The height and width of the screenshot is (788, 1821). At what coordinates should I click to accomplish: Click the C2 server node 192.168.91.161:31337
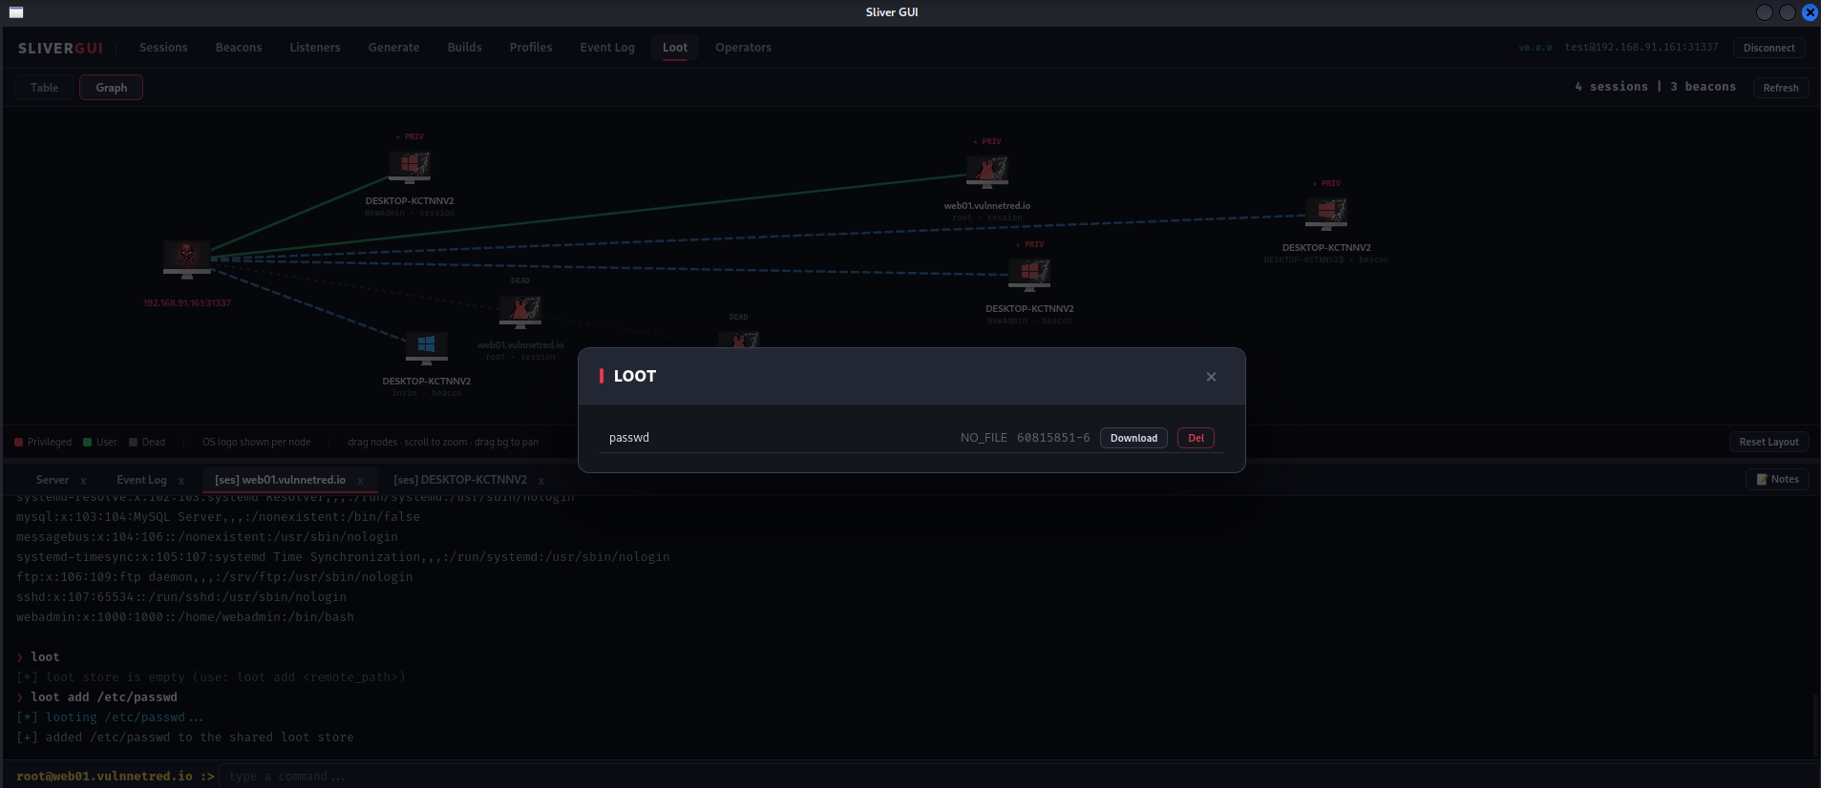(187, 259)
